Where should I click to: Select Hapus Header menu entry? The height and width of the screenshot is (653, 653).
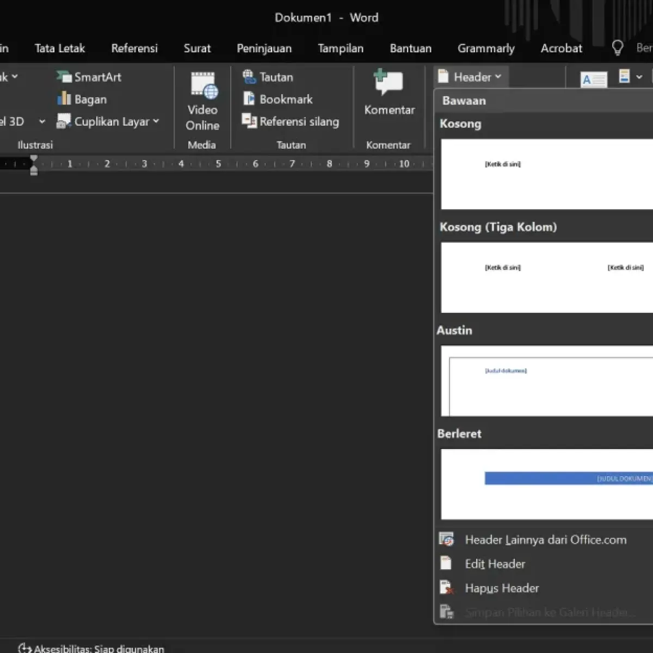click(x=544, y=588)
